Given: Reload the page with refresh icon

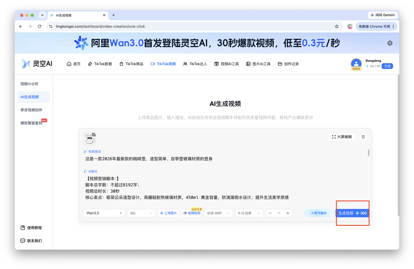Looking at the screenshot, I should [39, 26].
